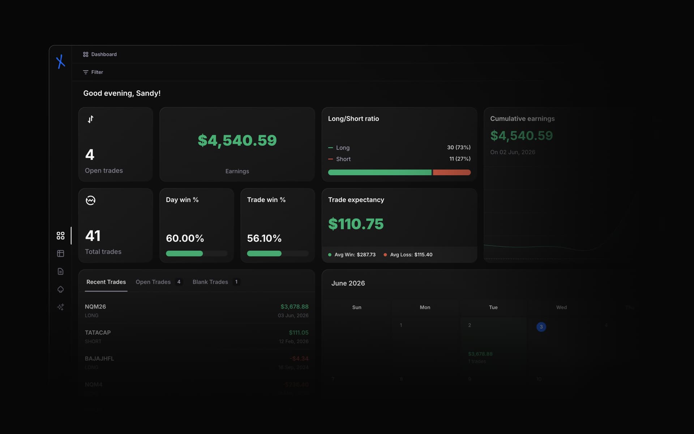Click the calendar $3,678.88 day earnings
The height and width of the screenshot is (434, 694).
(x=480, y=354)
